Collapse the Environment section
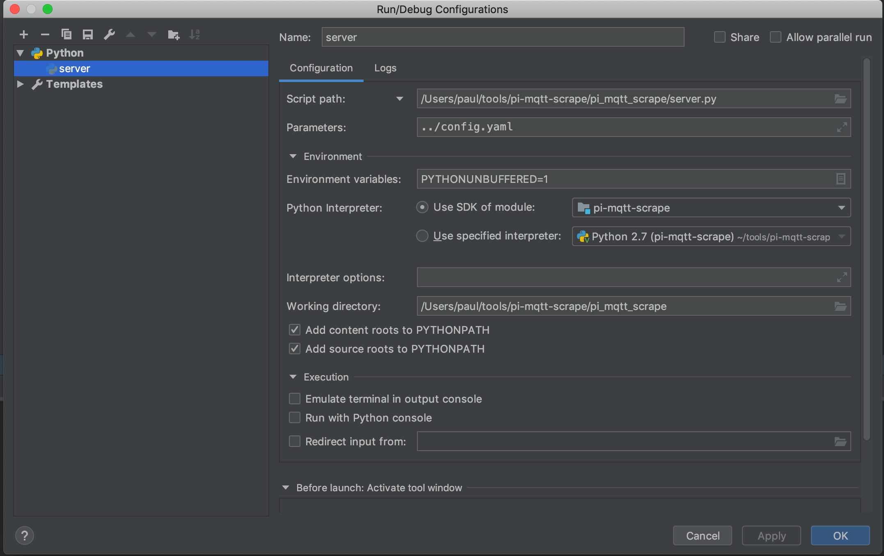 point(293,156)
